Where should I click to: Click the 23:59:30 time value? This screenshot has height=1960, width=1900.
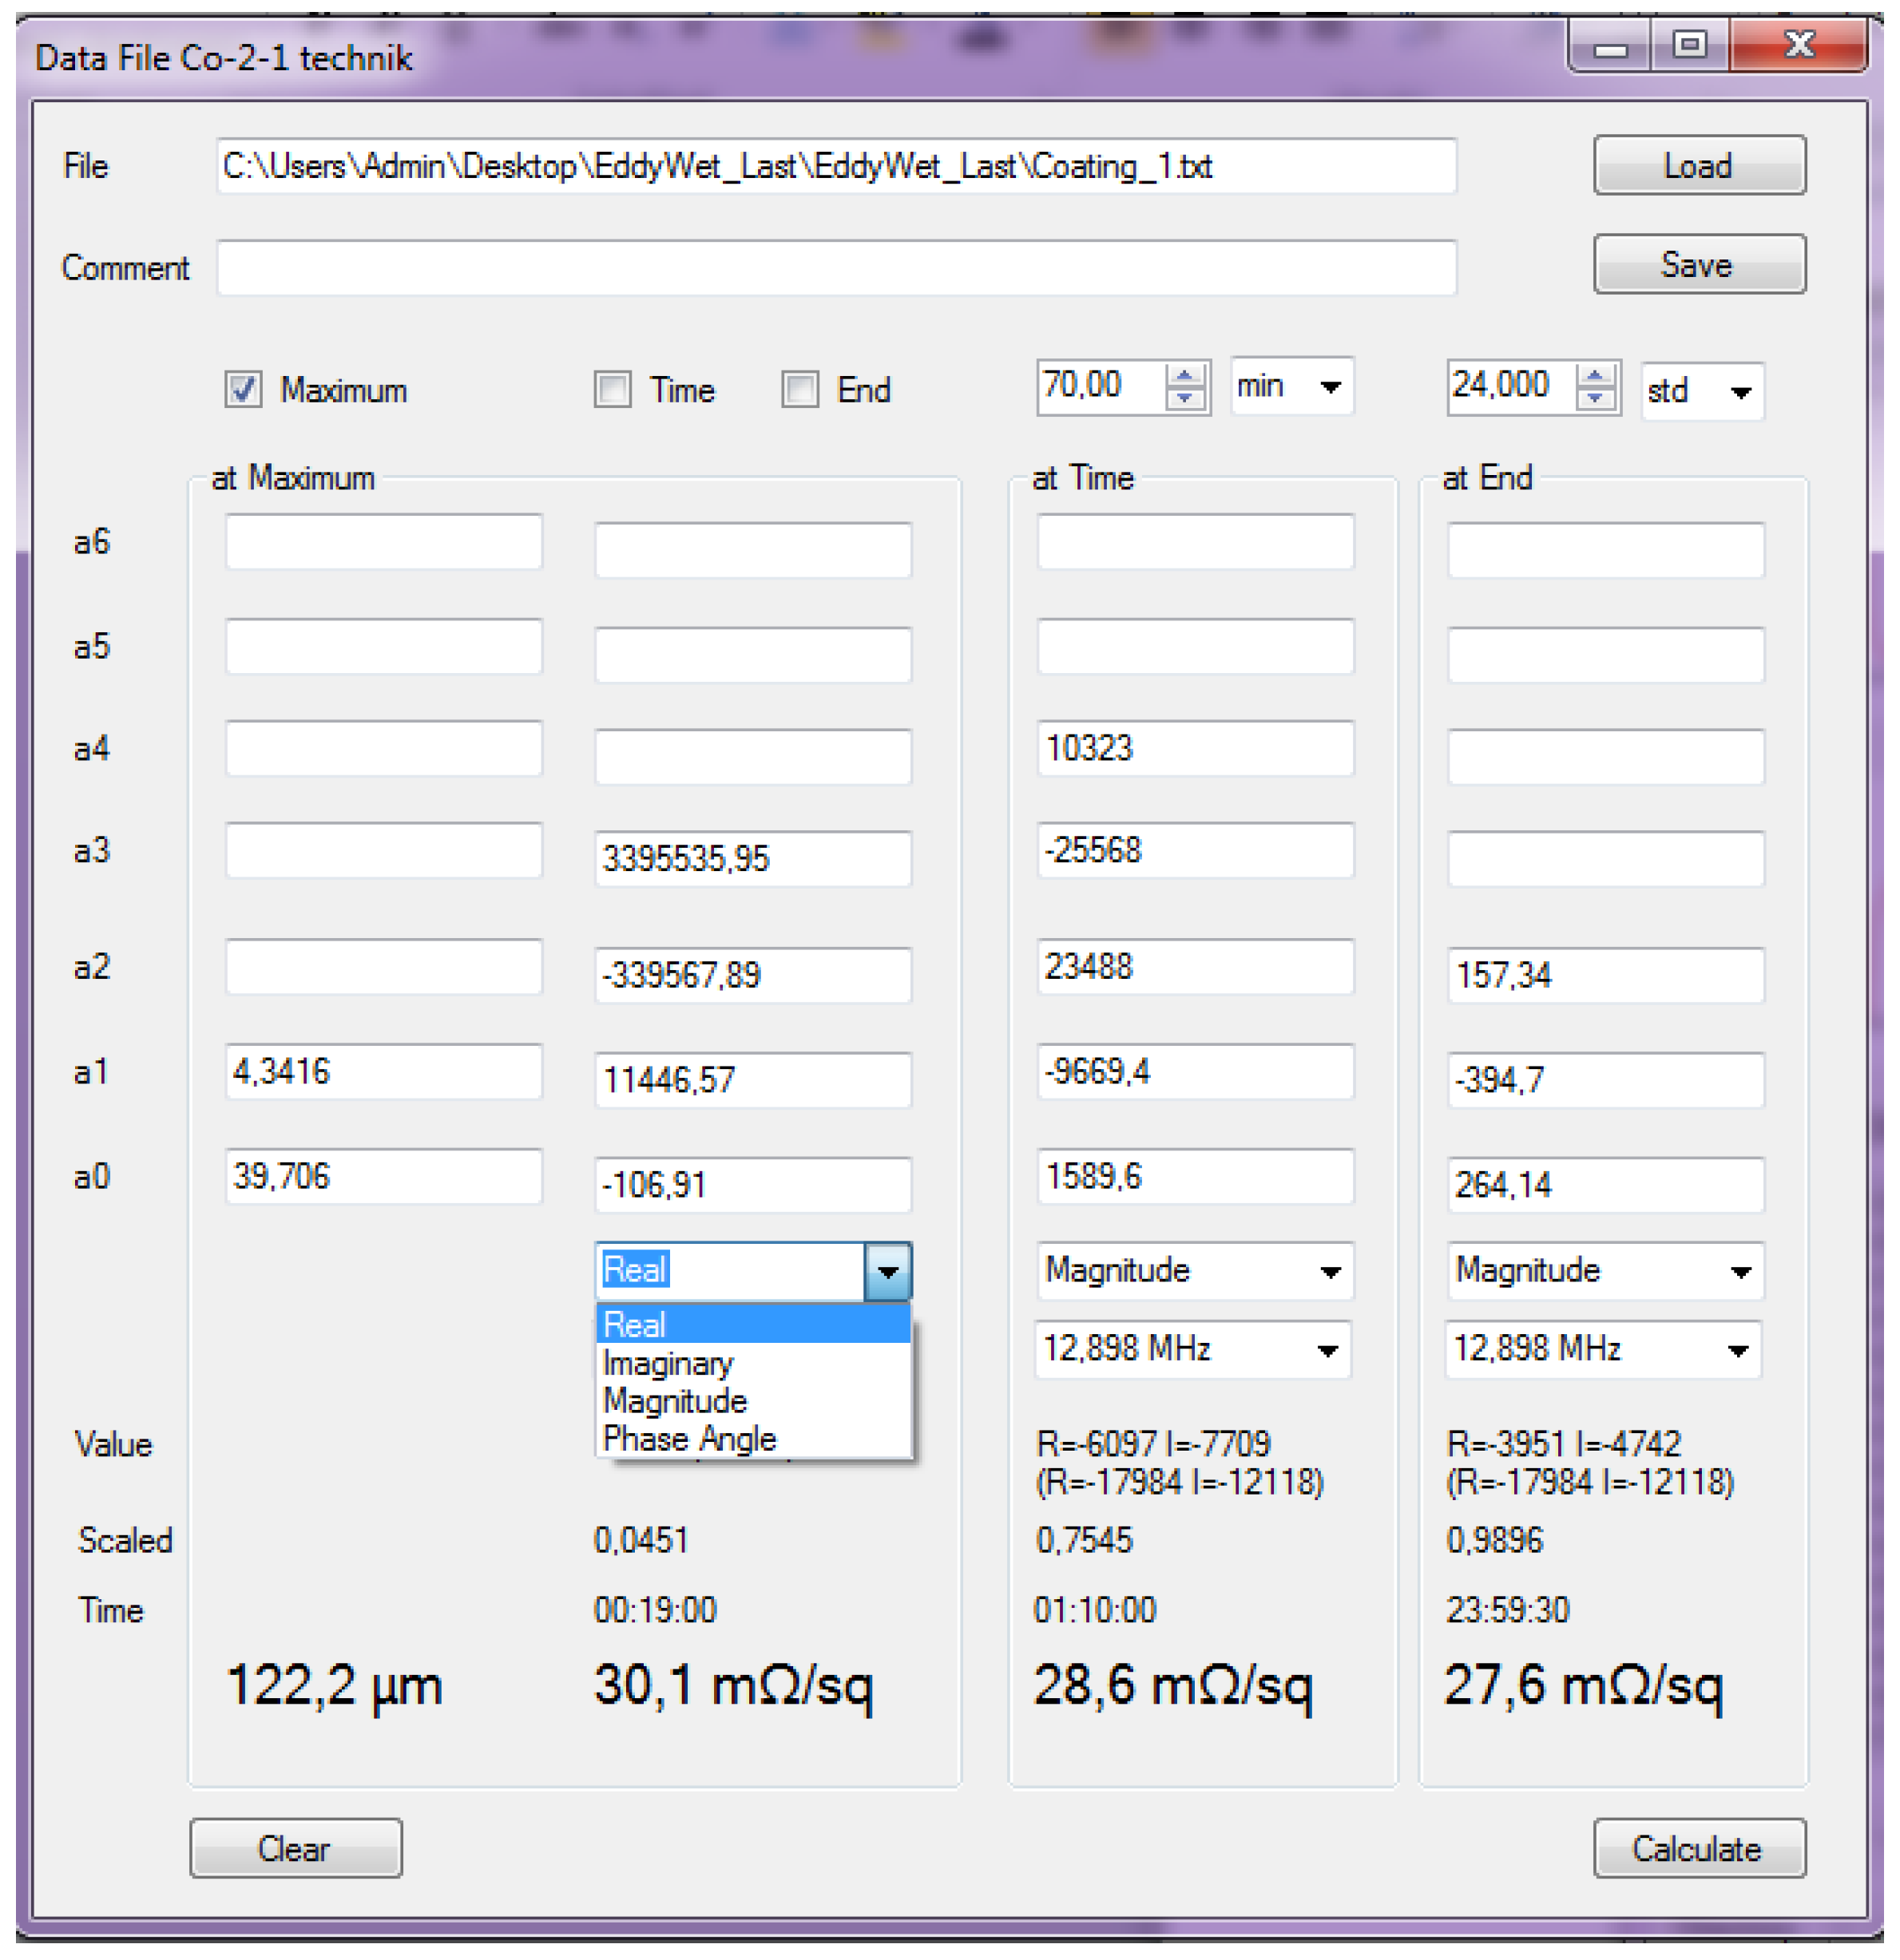click(1507, 1610)
